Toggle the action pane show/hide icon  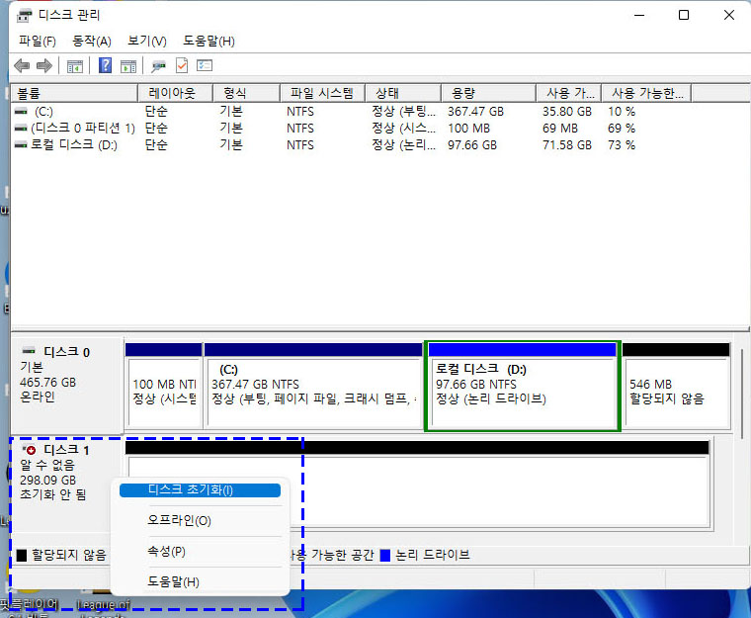(127, 66)
